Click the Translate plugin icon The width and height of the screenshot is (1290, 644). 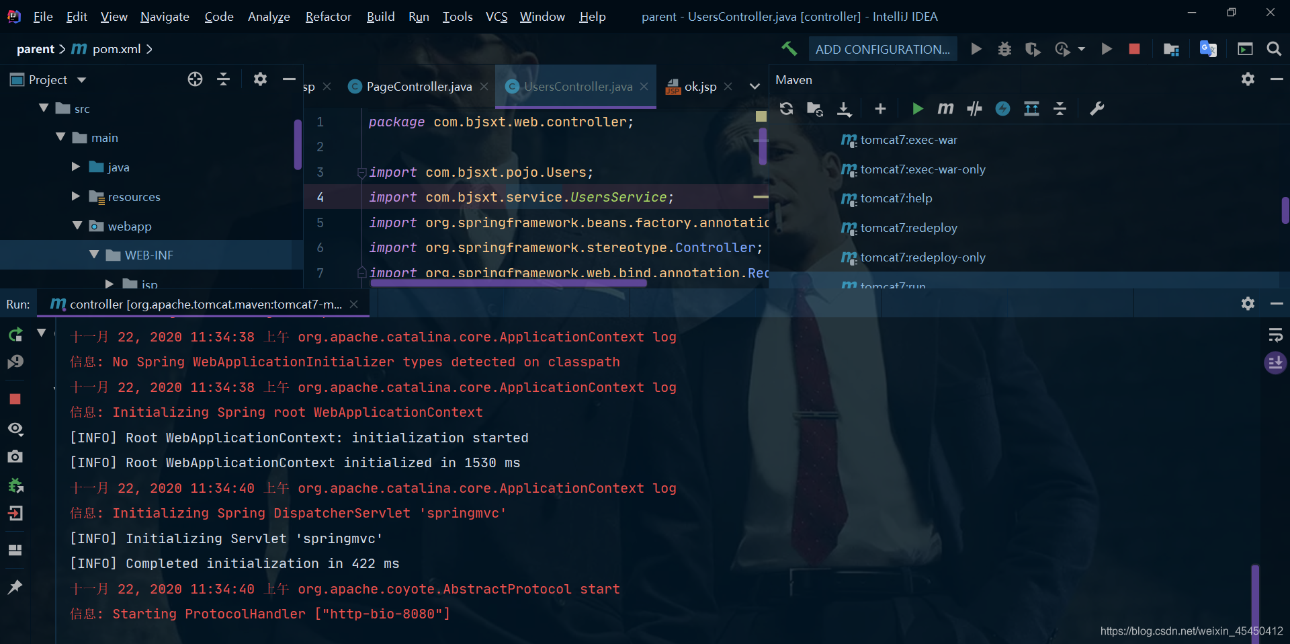pyautogui.click(x=1208, y=49)
